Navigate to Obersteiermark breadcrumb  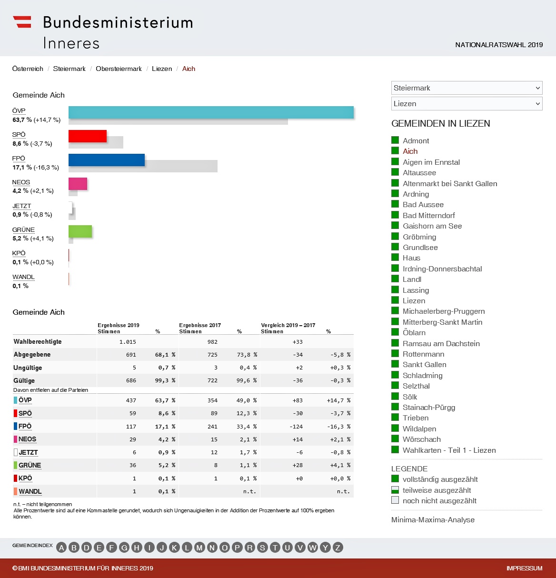(x=119, y=69)
